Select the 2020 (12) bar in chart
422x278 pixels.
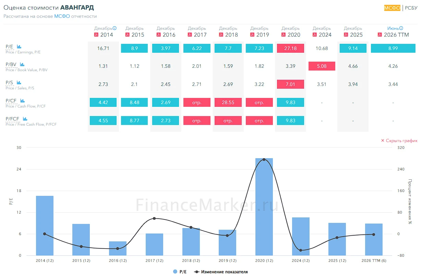pos(264,207)
